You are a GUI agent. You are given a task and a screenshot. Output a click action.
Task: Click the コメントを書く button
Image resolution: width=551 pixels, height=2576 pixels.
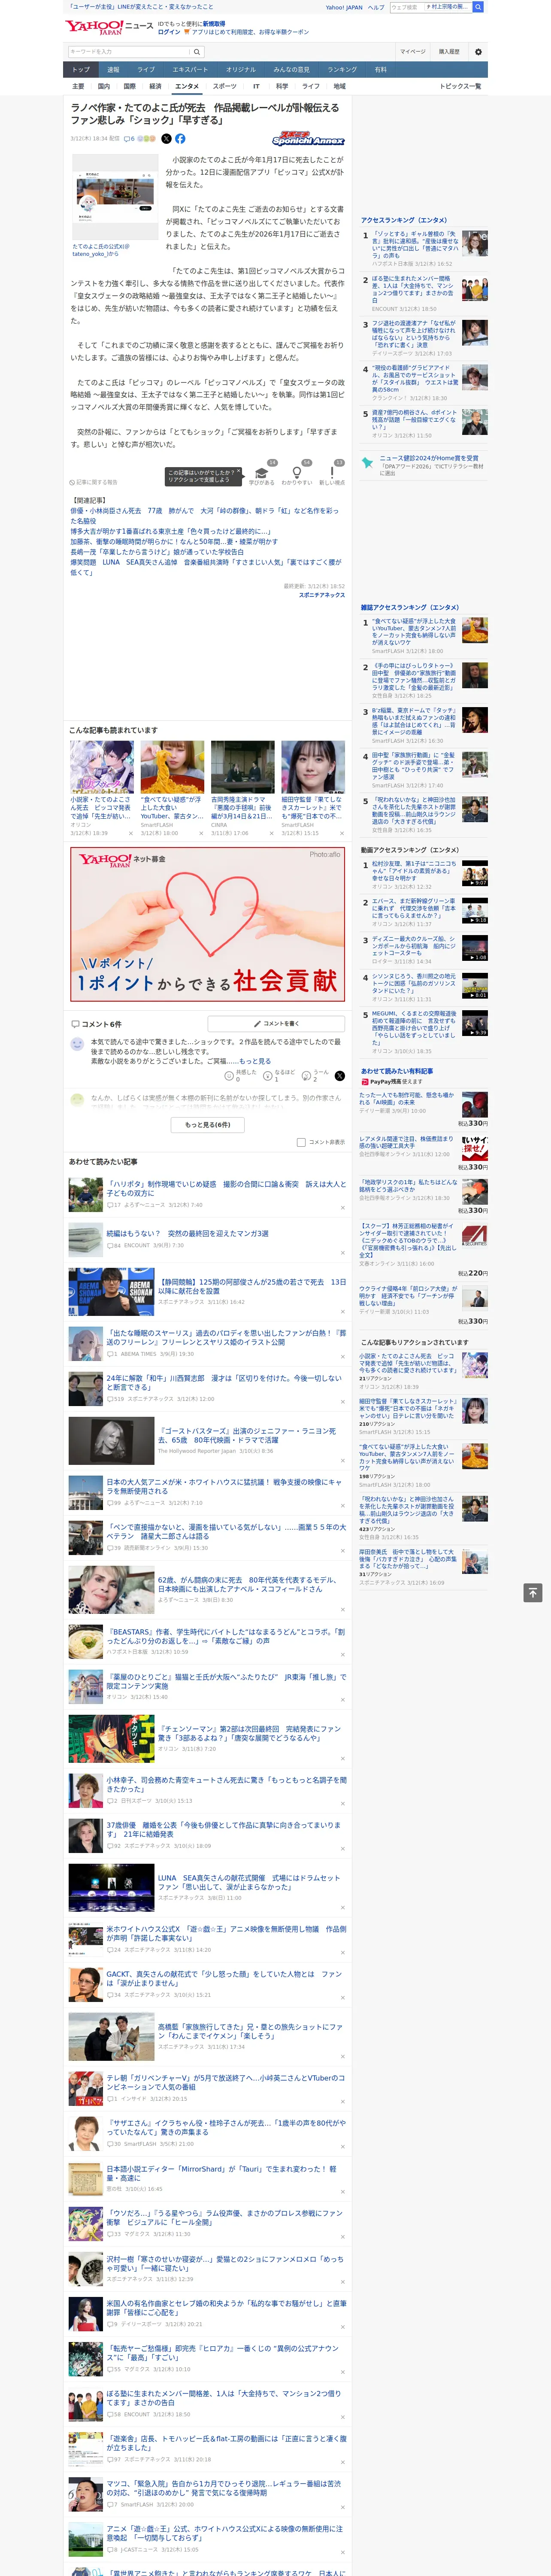pos(276,1023)
